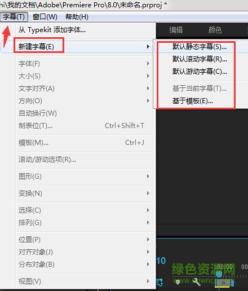Click the grey timeline zoom scroll bar
The image size is (248, 291).
click(x=223, y=283)
